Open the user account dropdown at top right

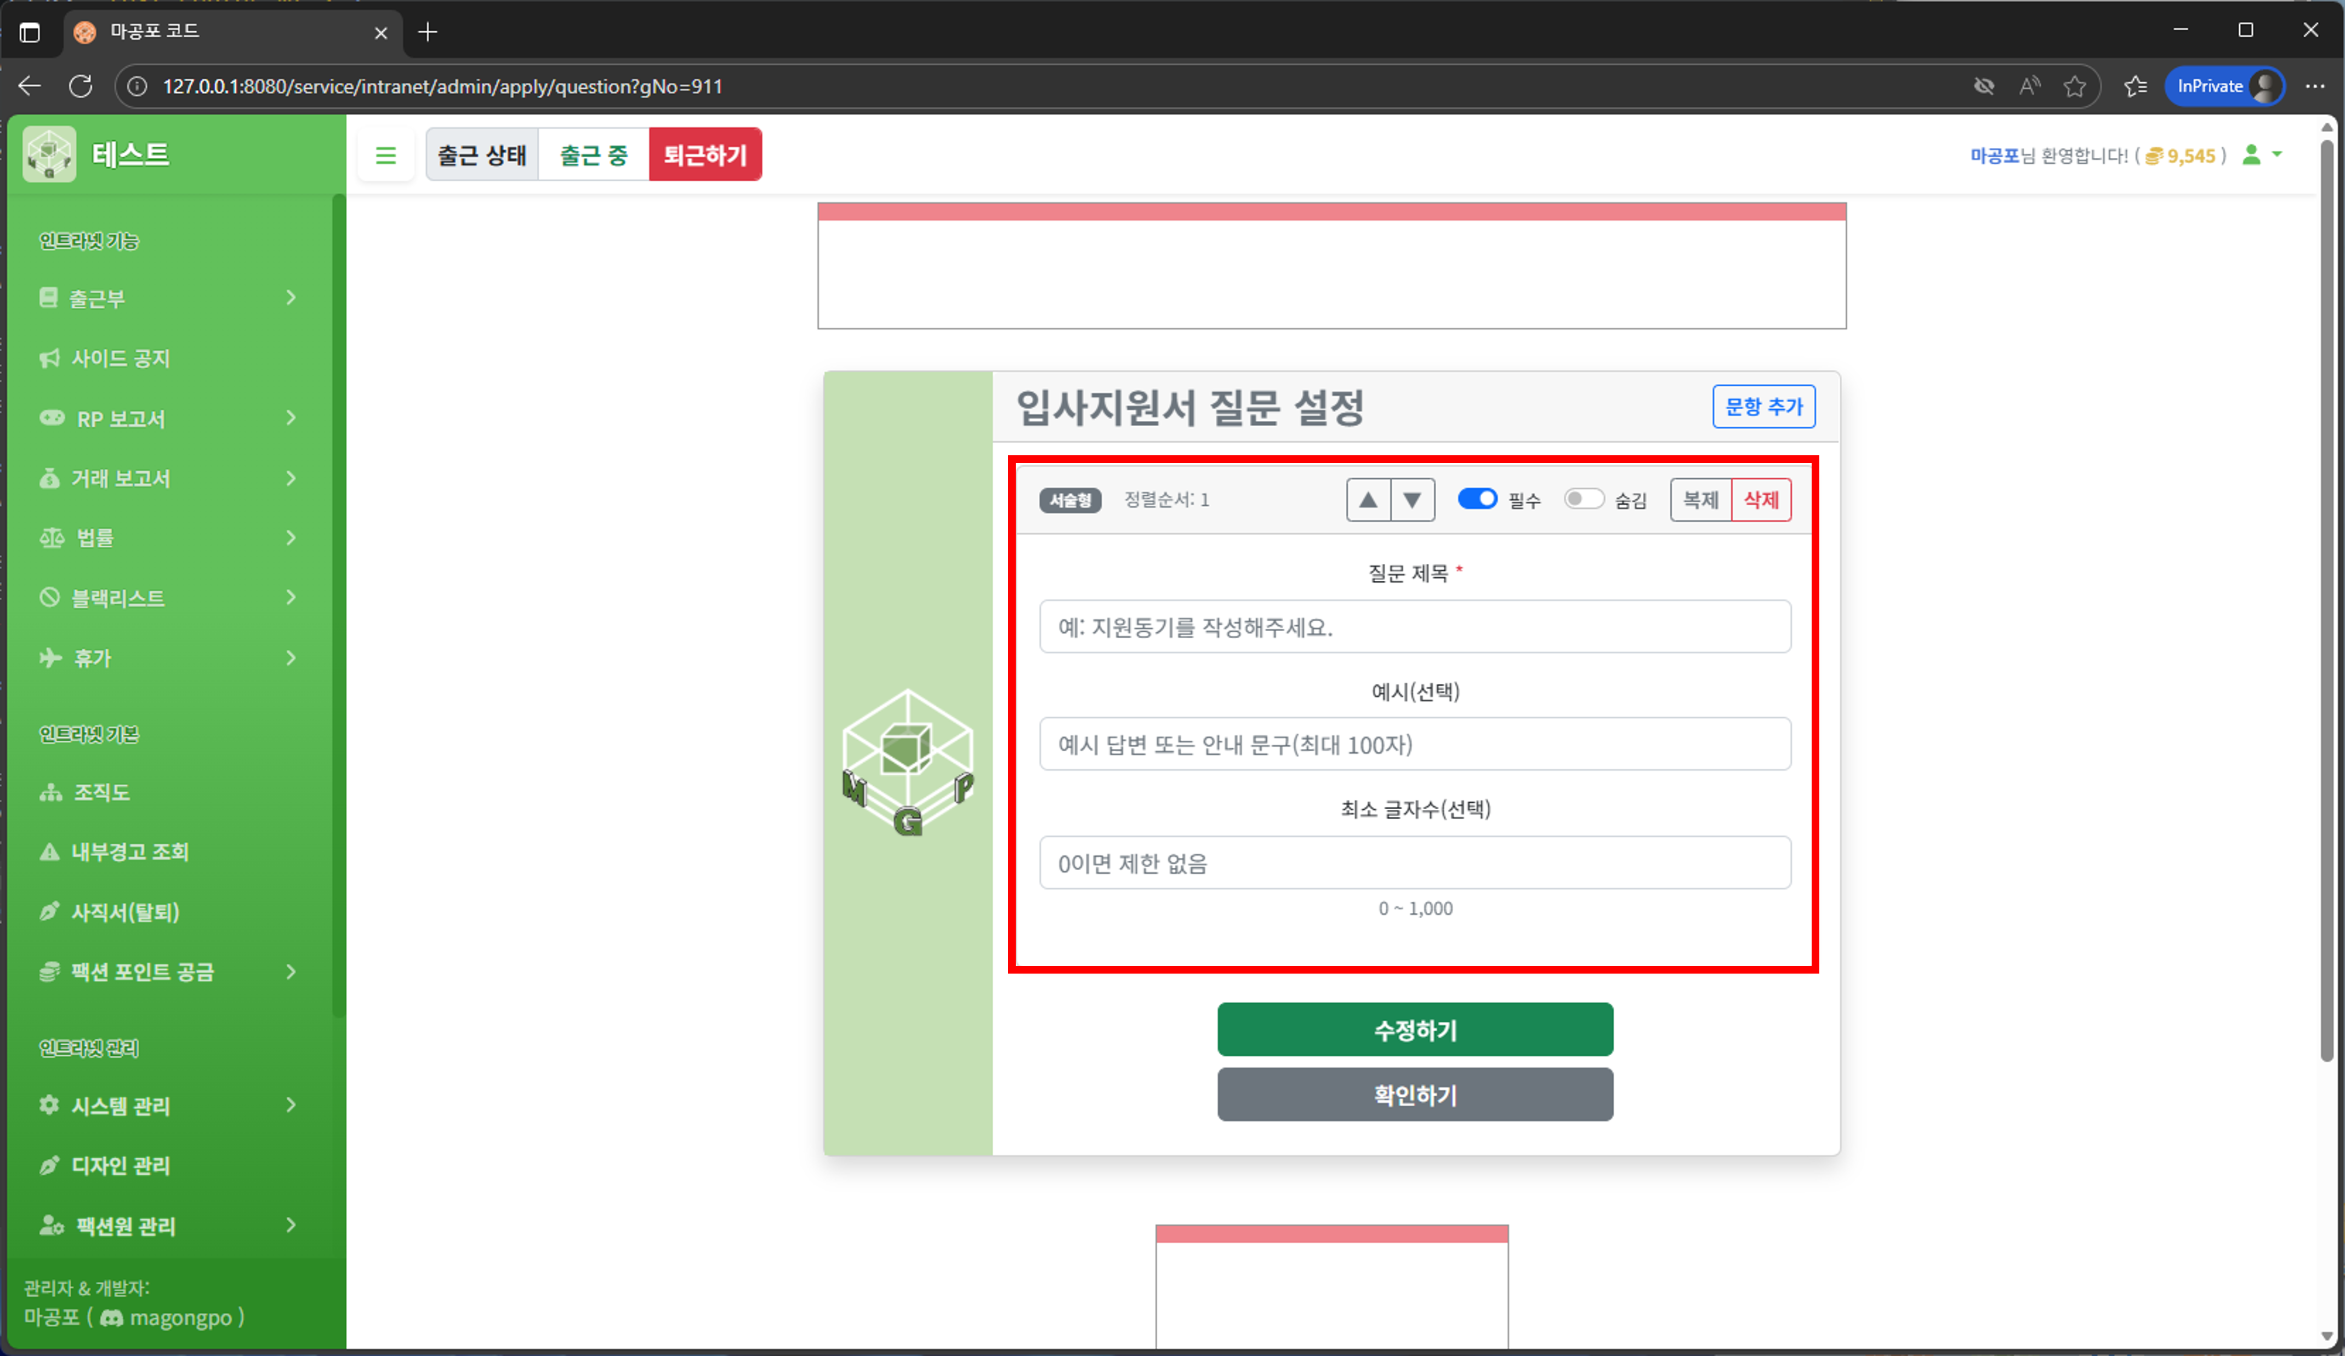coord(2262,155)
